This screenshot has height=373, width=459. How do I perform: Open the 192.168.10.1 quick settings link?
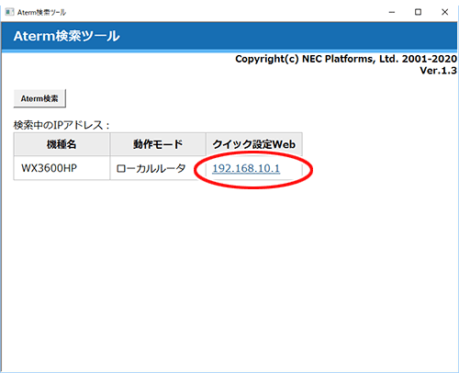click(x=246, y=168)
